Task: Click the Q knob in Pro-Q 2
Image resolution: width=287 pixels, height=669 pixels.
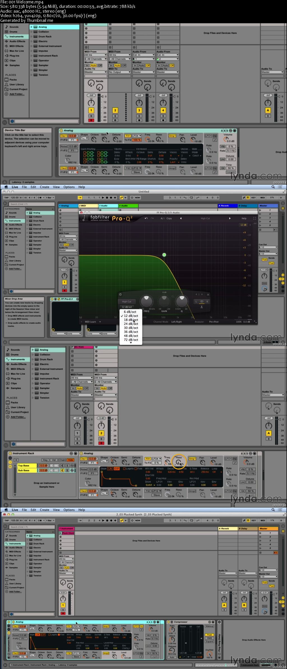Action: pyautogui.click(x=181, y=302)
